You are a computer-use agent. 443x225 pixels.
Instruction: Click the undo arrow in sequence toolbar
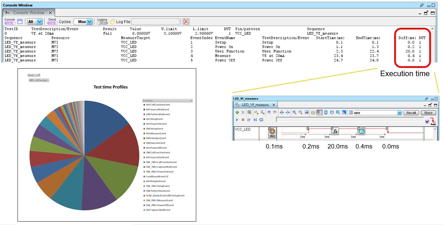269,113
